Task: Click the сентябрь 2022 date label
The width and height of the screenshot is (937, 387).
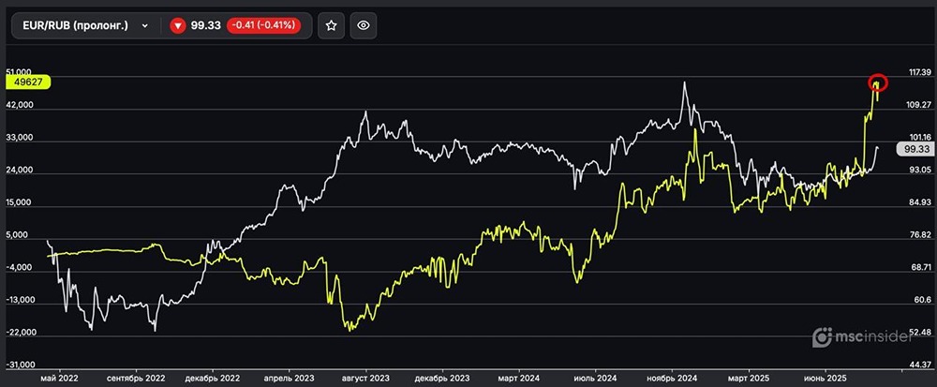Action: 137,378
